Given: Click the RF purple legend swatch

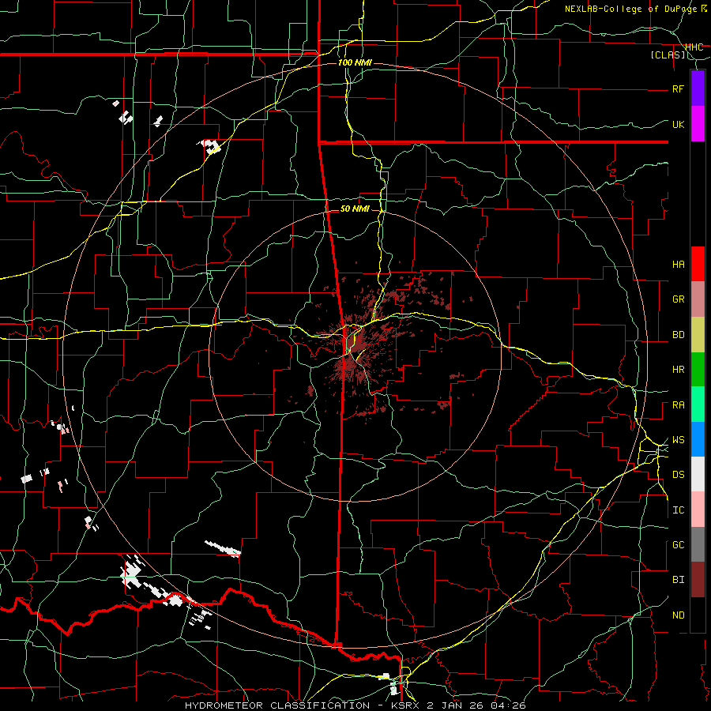Looking at the screenshot, I should point(698,88).
